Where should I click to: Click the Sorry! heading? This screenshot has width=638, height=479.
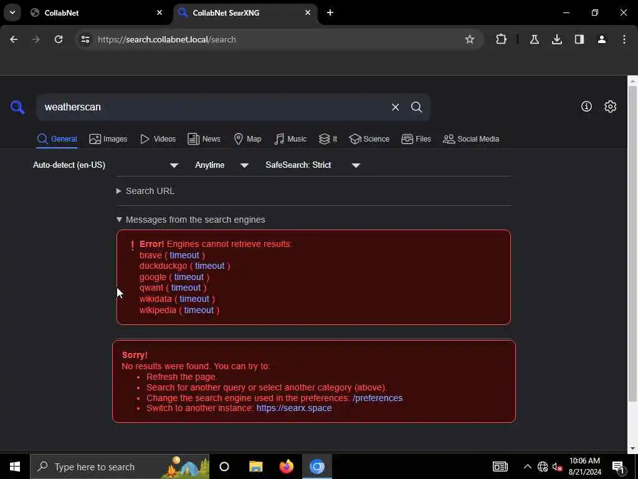tap(135, 355)
